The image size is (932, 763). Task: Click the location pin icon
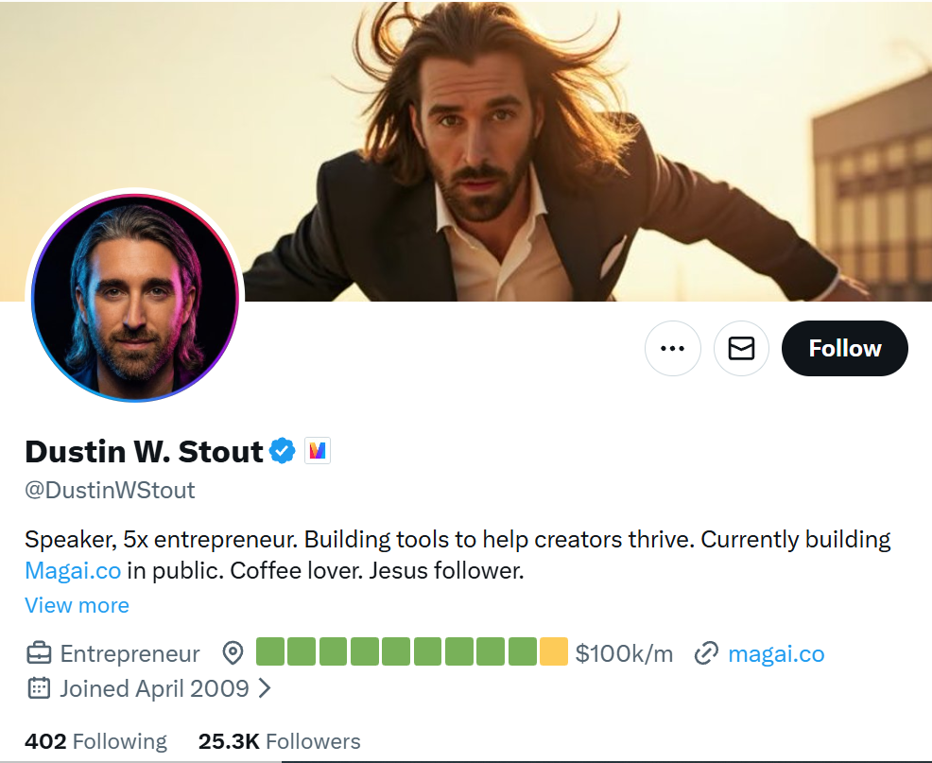click(x=233, y=653)
